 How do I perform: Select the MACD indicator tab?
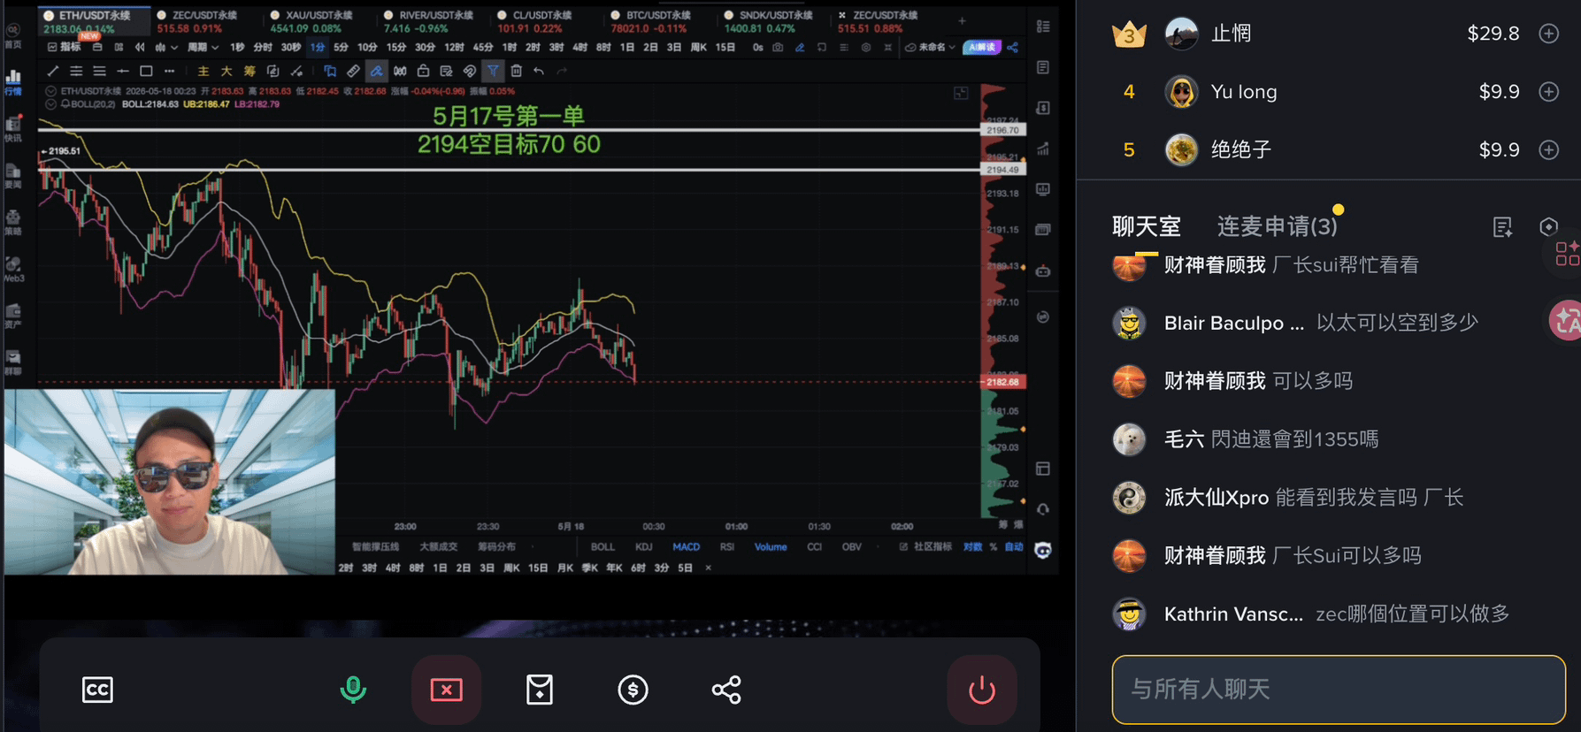(686, 547)
